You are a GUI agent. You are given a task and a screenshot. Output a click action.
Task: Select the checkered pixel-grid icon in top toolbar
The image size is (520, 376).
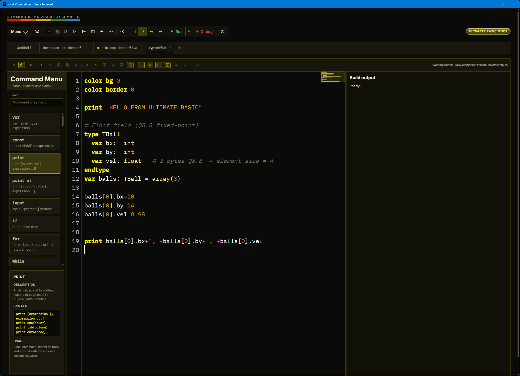[58, 32]
